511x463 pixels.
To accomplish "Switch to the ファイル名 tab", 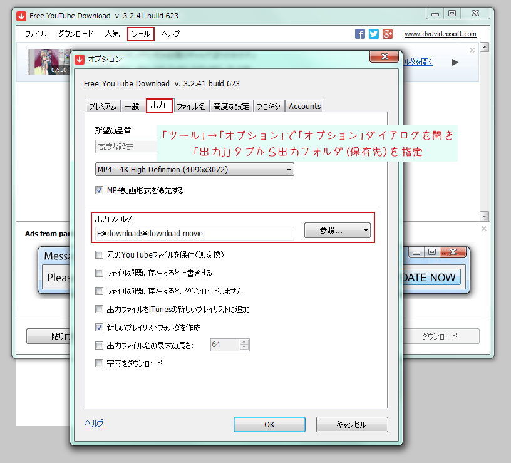I will [x=191, y=107].
